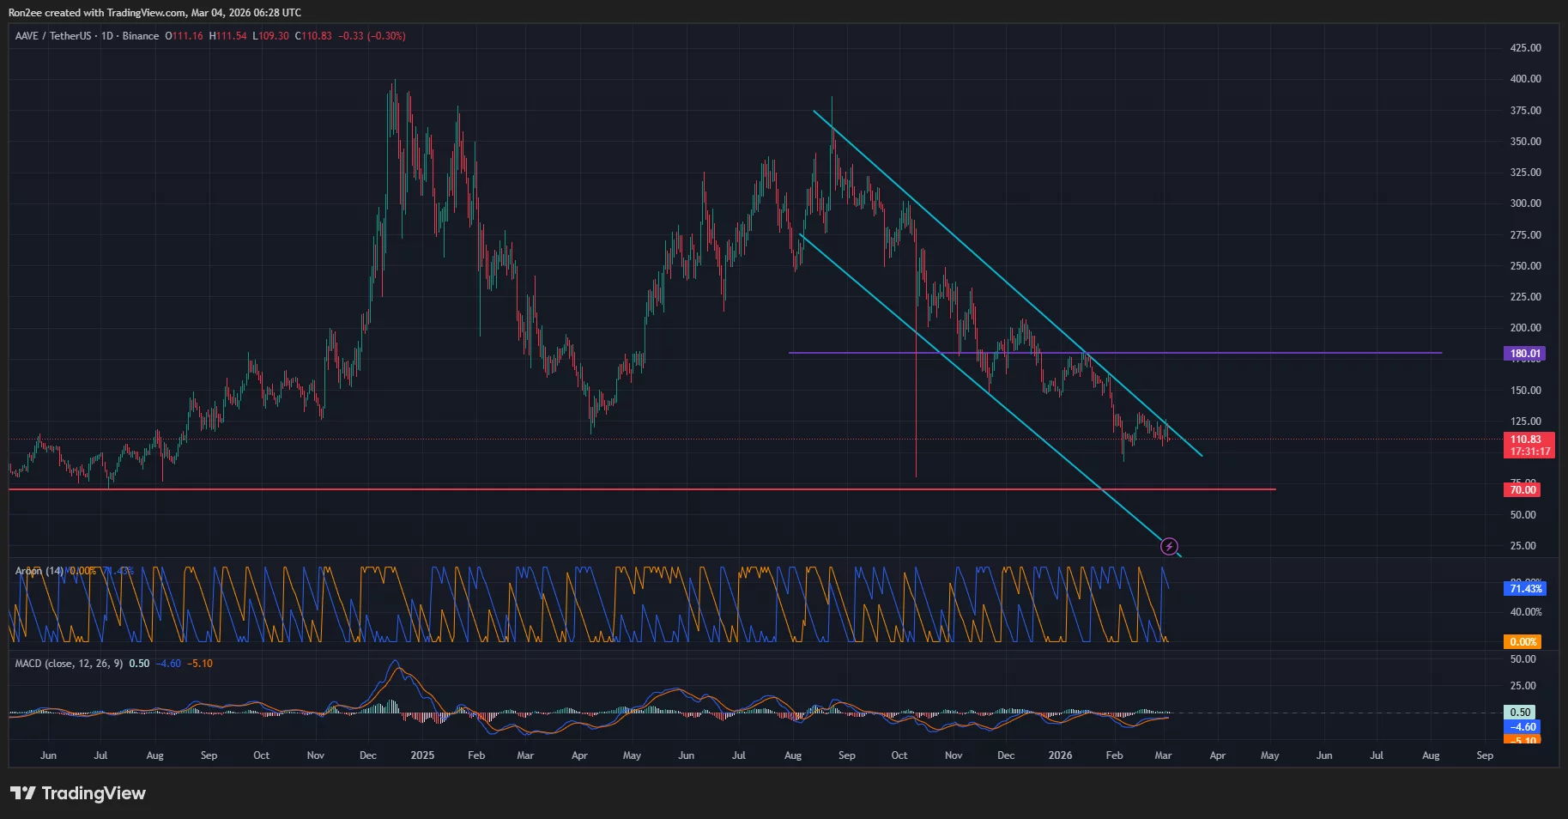Click the 71.43% Aroon value label

(1527, 588)
